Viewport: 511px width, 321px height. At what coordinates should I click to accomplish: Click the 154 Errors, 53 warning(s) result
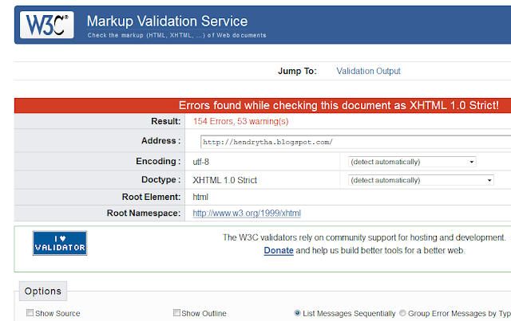[x=240, y=121]
